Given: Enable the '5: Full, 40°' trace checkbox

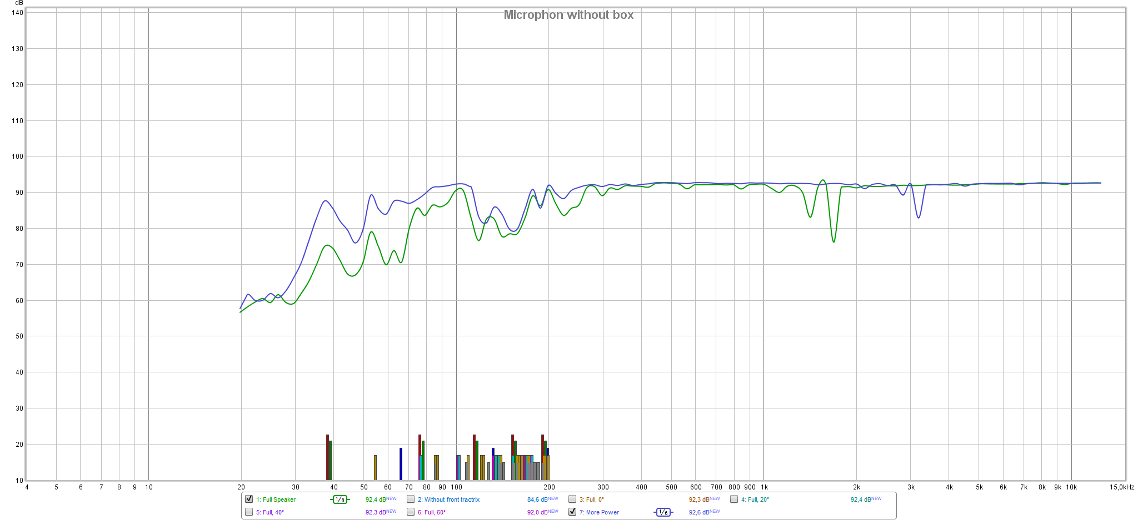Looking at the screenshot, I should point(249,512).
